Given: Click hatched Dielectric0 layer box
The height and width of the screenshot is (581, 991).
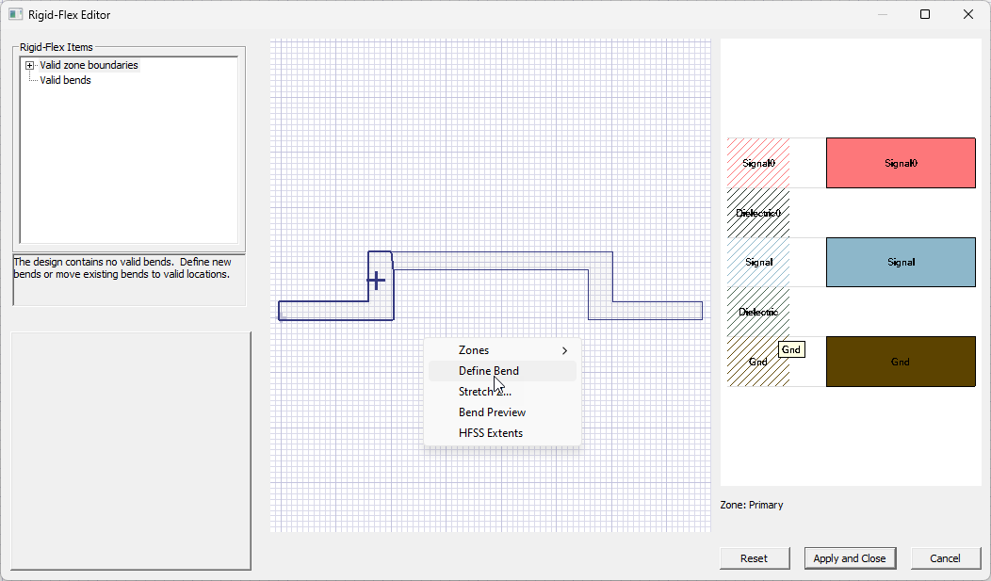Looking at the screenshot, I should click(x=758, y=213).
